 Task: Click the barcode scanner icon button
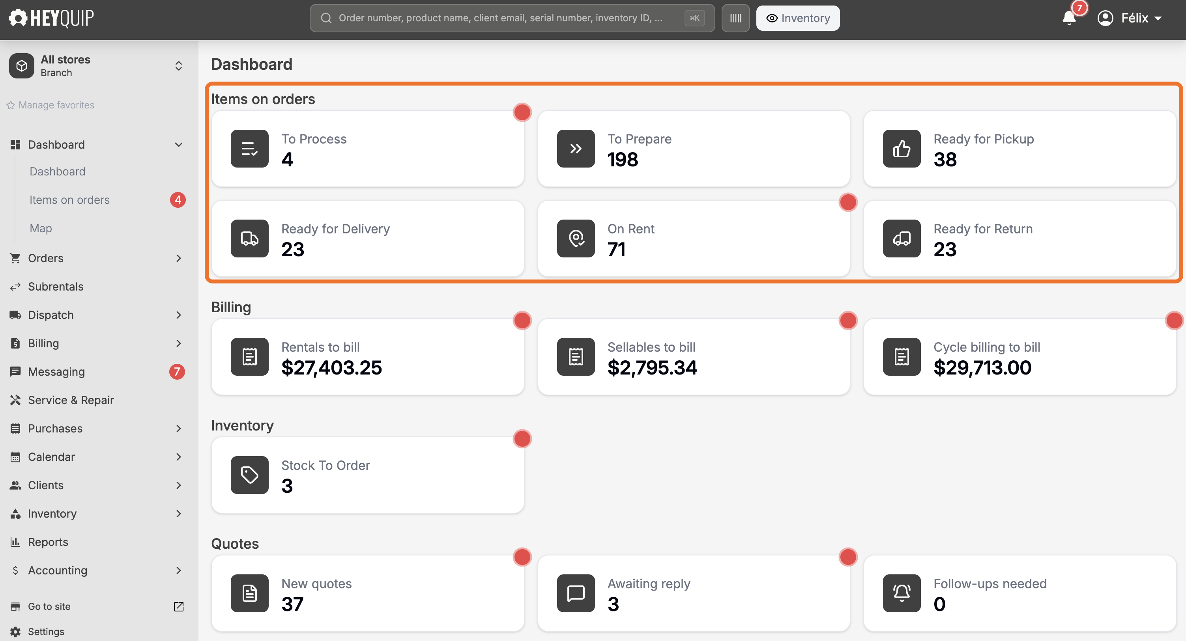(x=735, y=18)
